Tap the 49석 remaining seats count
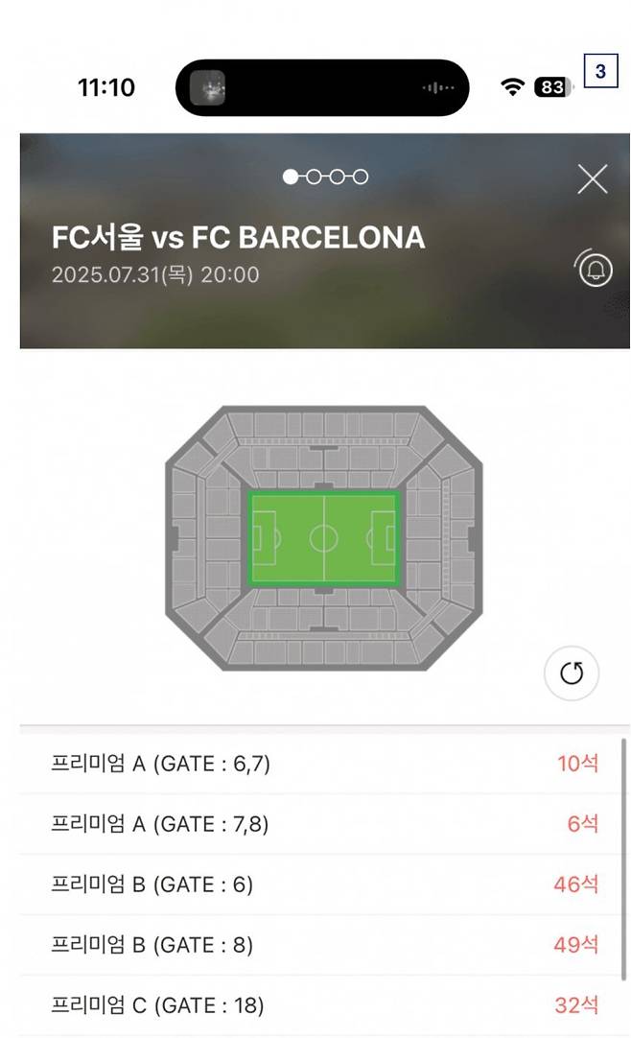Screen dimensions: 631x1038 575,945
